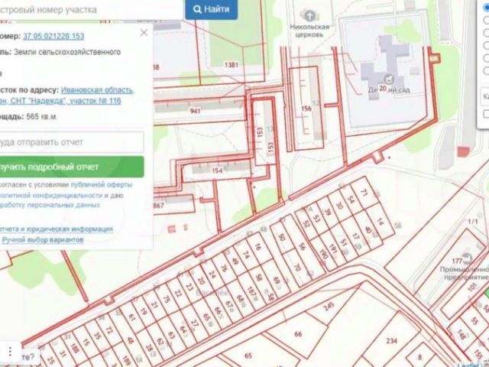Open Ручной выбор вариантов link
Viewport: 489px width, 367px height.
coord(43,239)
